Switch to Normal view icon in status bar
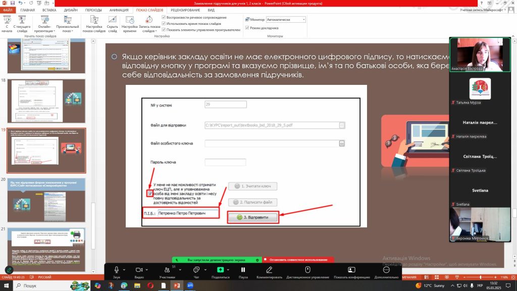Viewport: 517px width, 291px height. [427, 277]
